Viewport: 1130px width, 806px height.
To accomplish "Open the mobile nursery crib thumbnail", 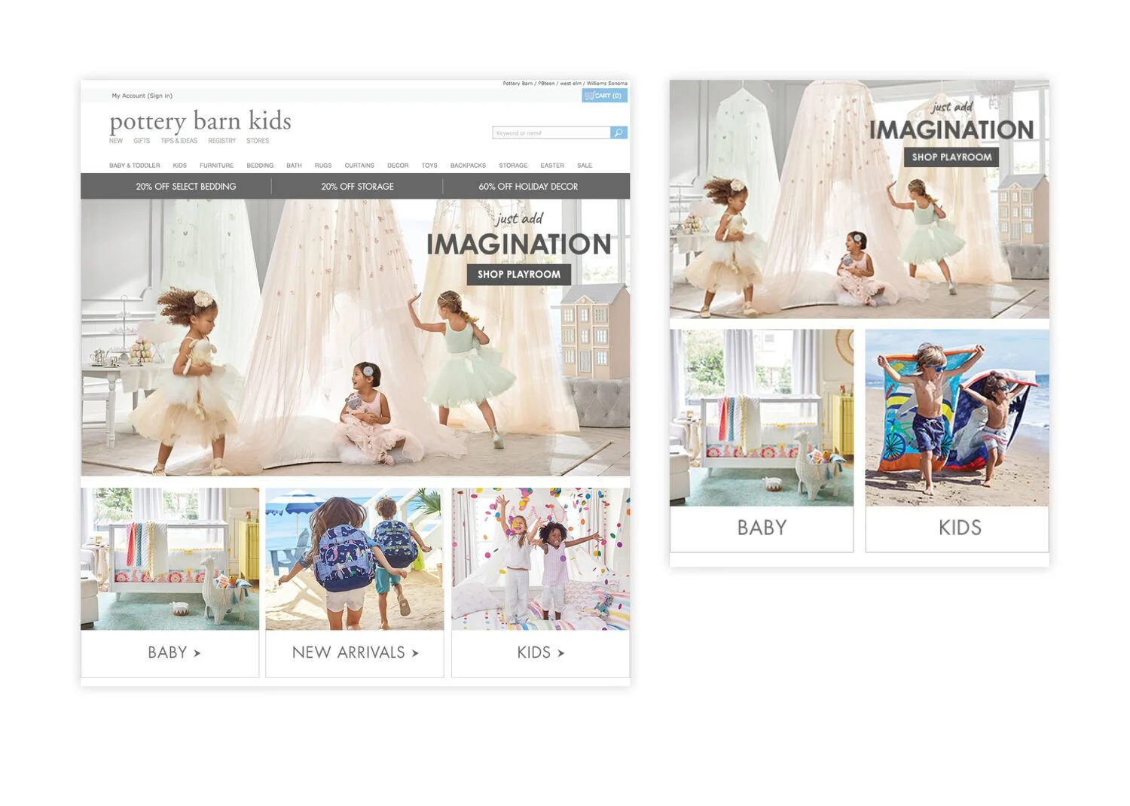I will click(762, 418).
